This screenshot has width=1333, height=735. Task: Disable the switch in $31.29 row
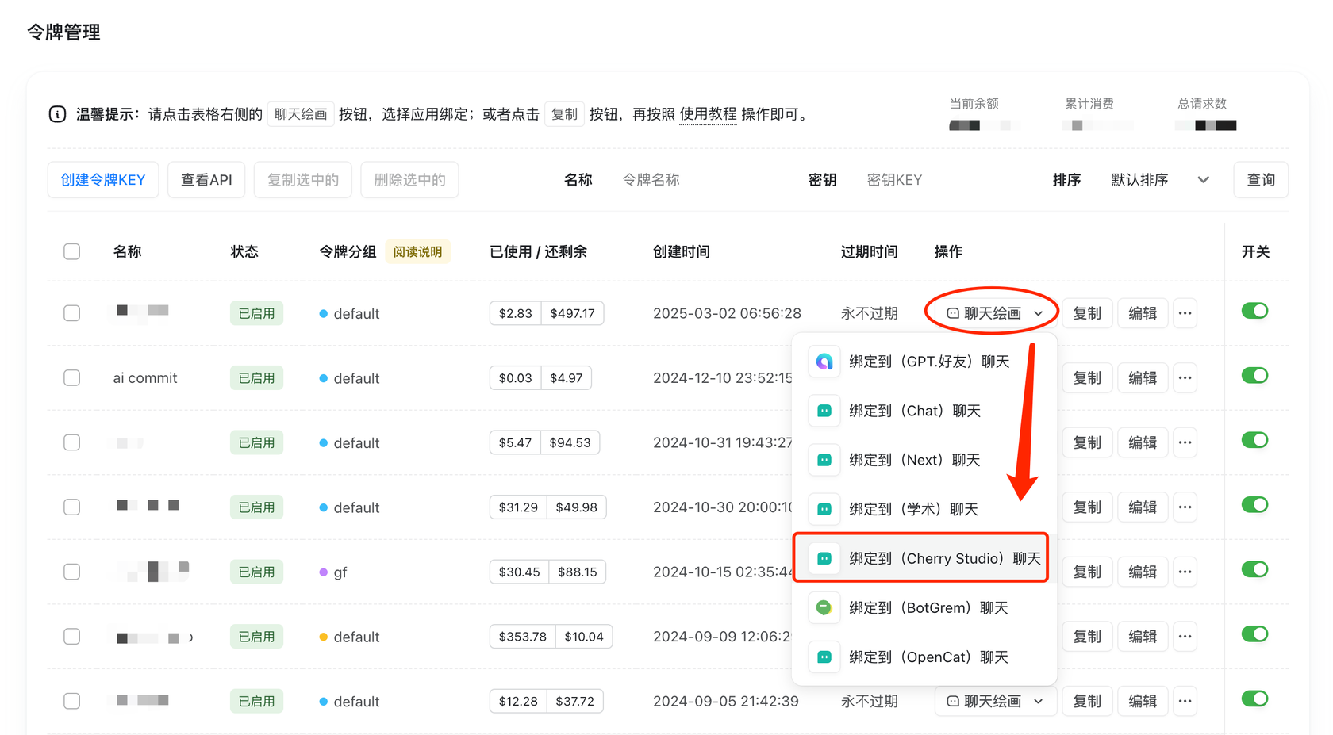point(1254,505)
